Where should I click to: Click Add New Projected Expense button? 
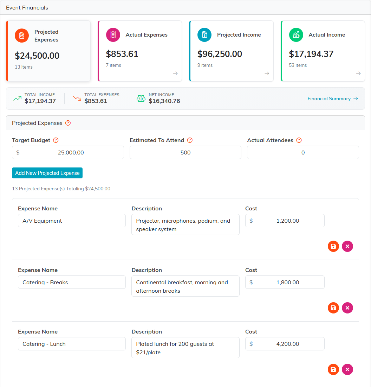coord(47,173)
